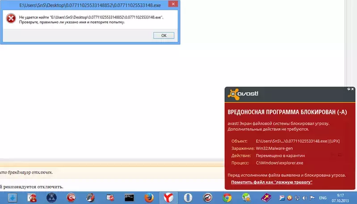Open the red C Comodo taskbar icon
Viewport: 357px width, 204px height.
pos(71,198)
